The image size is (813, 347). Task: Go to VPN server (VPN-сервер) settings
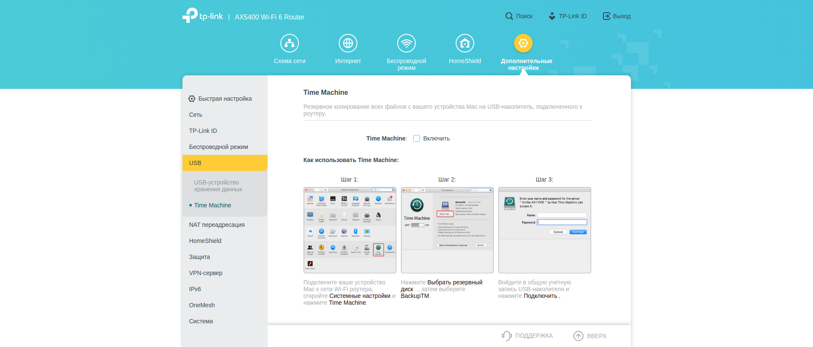tap(206, 273)
